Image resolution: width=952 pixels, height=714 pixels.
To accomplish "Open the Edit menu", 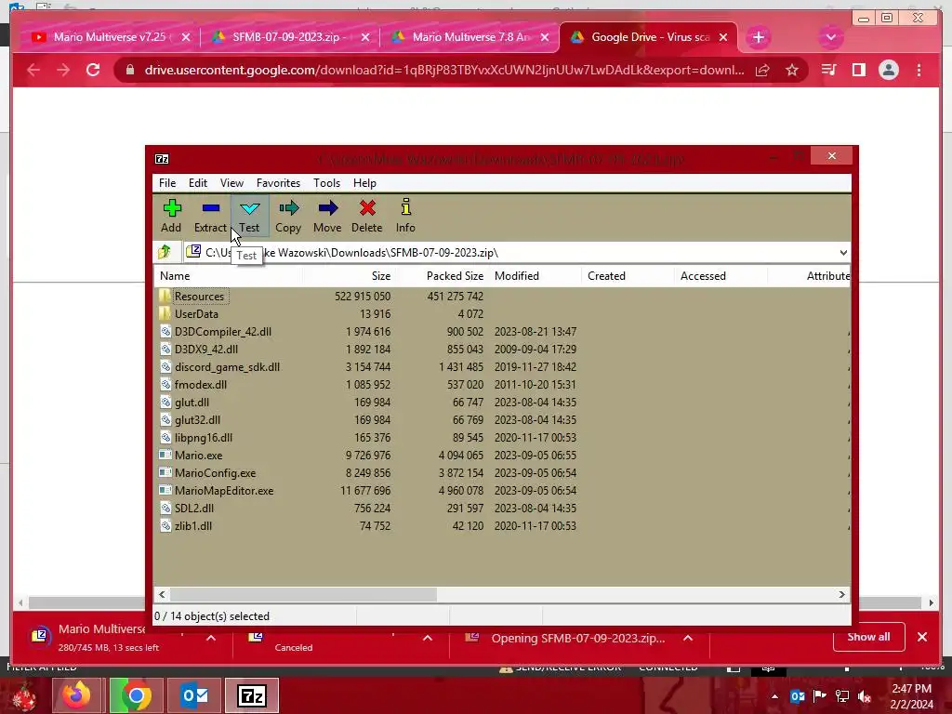I will tap(198, 183).
